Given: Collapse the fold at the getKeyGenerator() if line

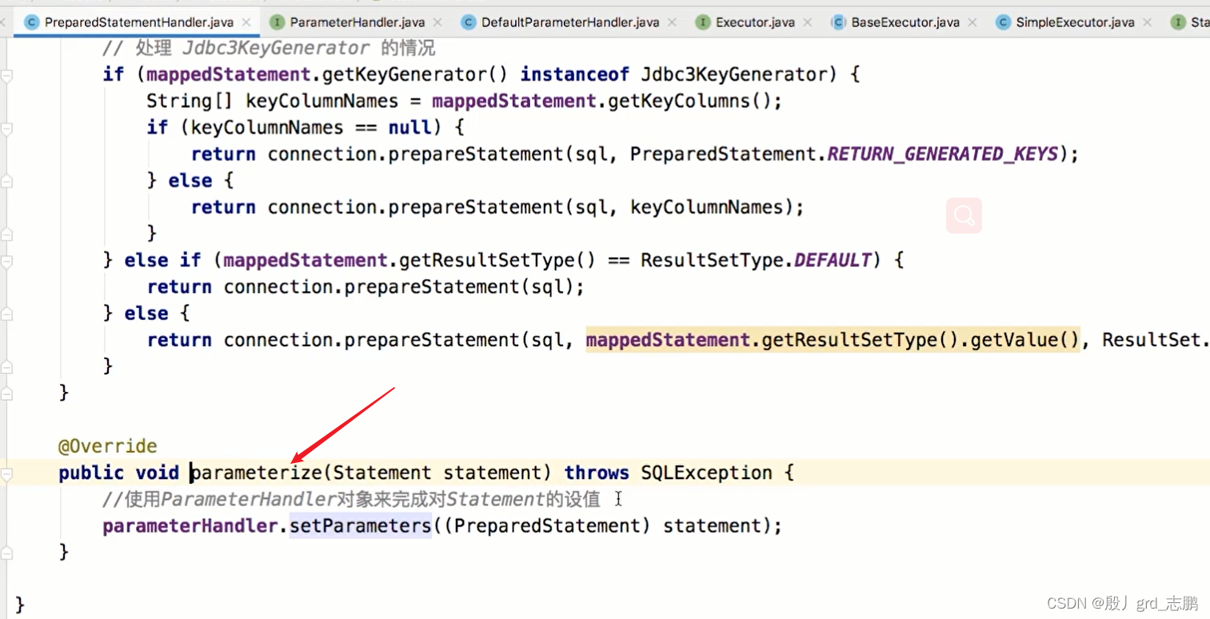Looking at the screenshot, I should [x=6, y=75].
